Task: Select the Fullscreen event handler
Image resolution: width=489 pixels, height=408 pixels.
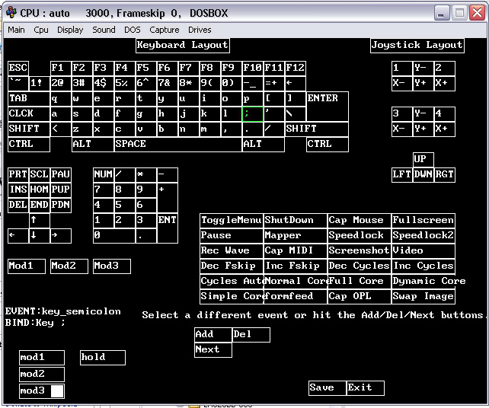Action: point(423,220)
